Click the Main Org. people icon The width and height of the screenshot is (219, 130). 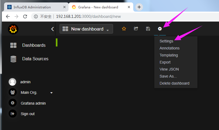tap(13, 92)
